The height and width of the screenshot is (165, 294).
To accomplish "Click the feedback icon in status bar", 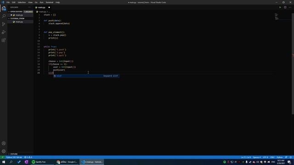I will click(286, 157).
